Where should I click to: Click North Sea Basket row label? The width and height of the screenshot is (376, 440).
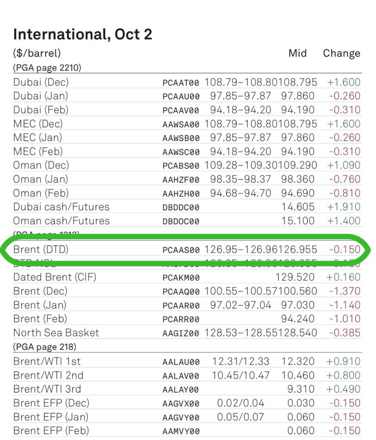pos(56,333)
